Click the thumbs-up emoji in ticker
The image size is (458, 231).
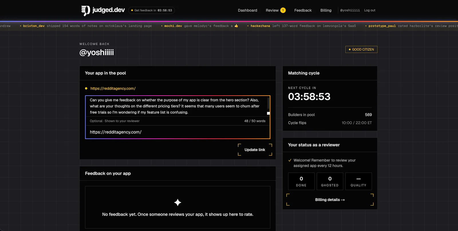pyautogui.click(x=236, y=26)
